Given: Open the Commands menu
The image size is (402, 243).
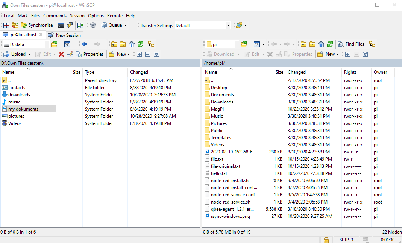Looking at the screenshot, I should click(x=55, y=16).
